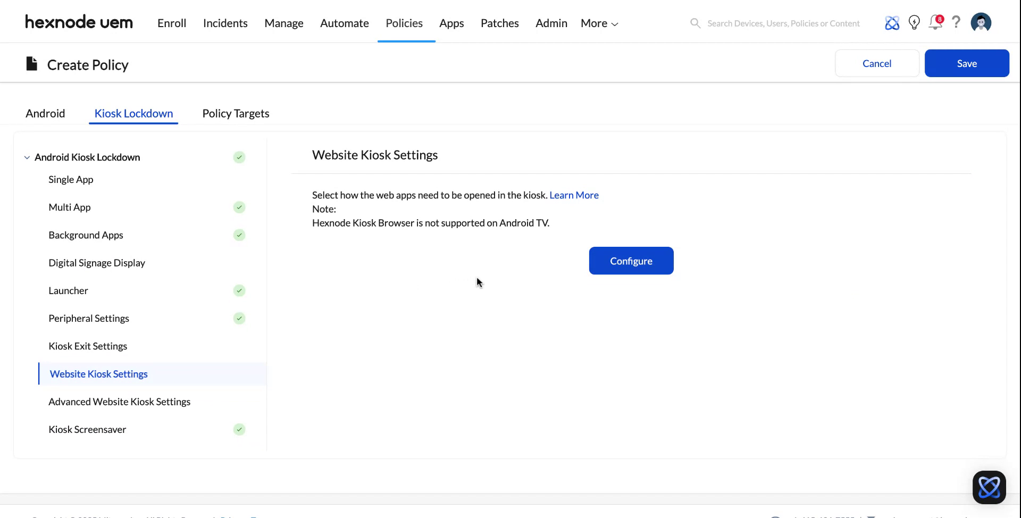Click the green check beside Multi App
Screen dimensions: 1021x518
[239, 207]
